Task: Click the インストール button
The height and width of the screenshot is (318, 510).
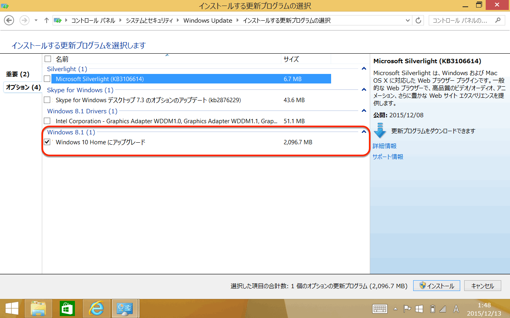Action: pyautogui.click(x=436, y=286)
